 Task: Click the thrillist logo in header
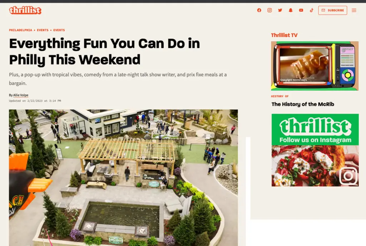[25, 10]
